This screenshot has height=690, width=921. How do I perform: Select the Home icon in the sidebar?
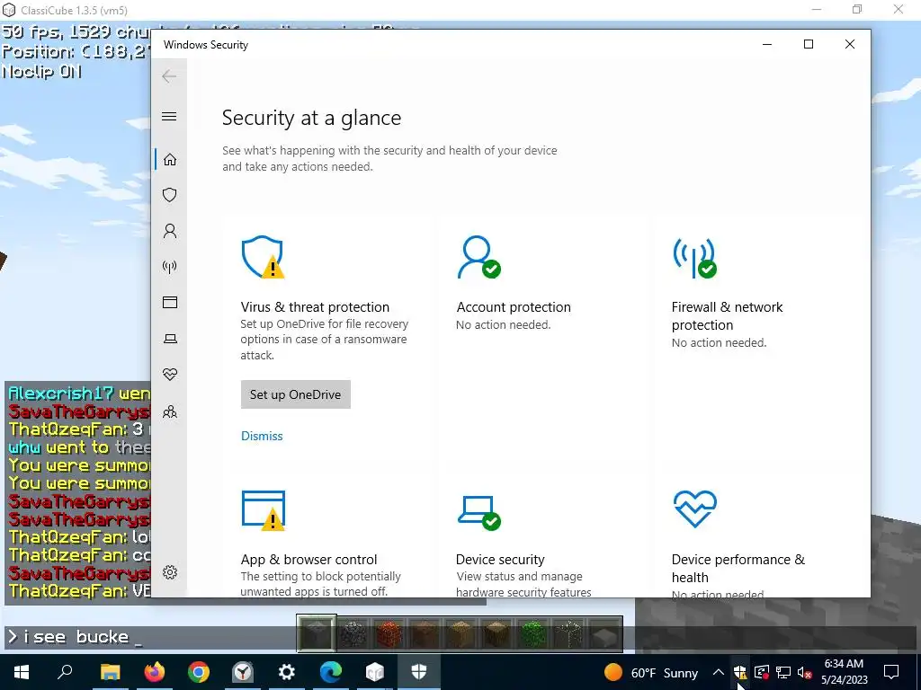(x=170, y=160)
